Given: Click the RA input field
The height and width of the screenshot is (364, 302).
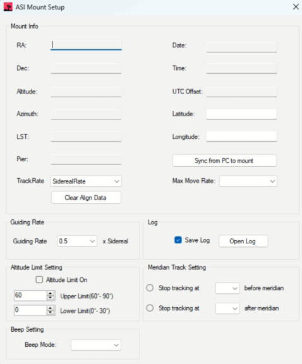Looking at the screenshot, I should [86, 45].
